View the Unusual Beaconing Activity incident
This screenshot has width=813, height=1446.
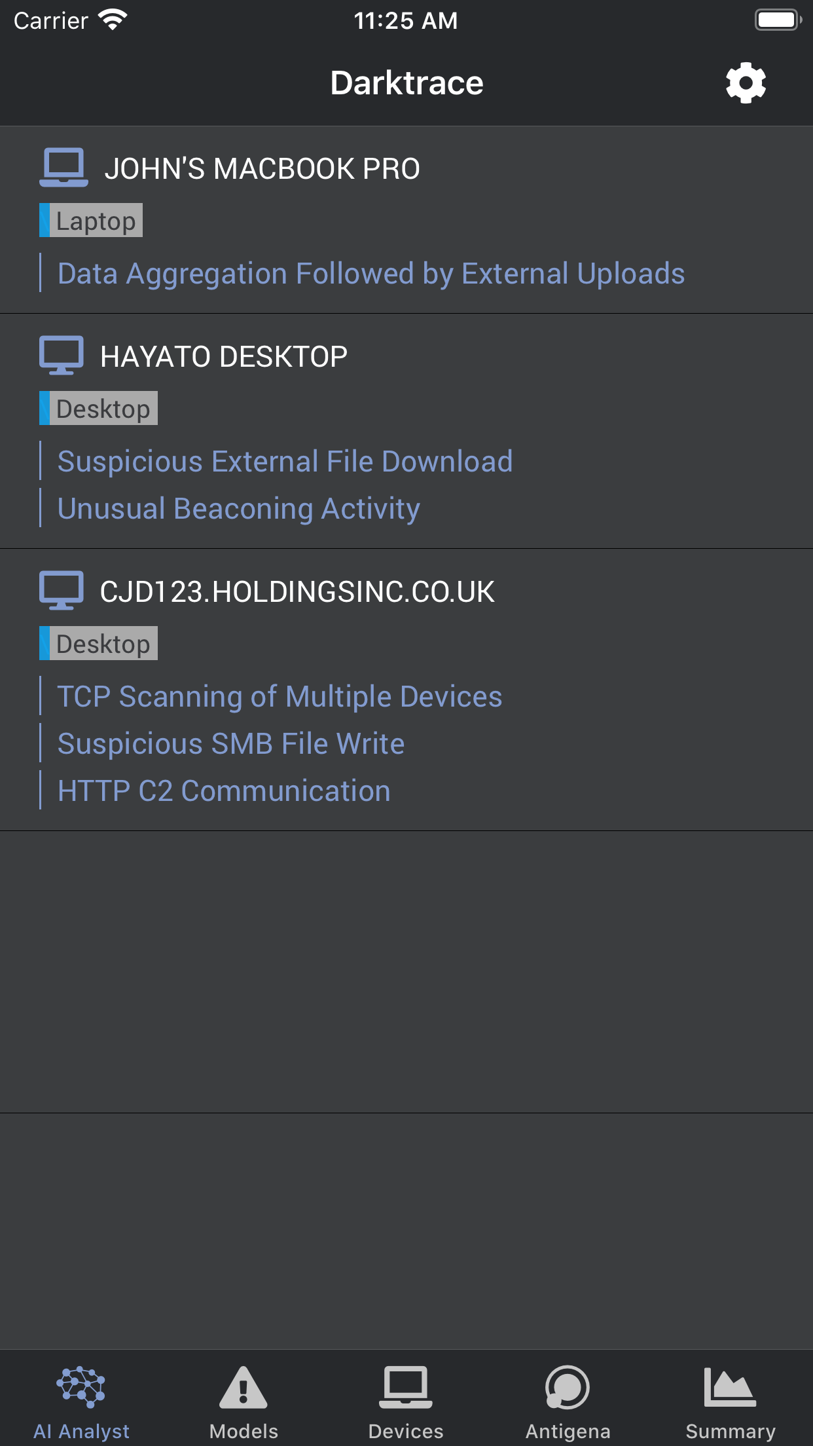[x=238, y=508]
